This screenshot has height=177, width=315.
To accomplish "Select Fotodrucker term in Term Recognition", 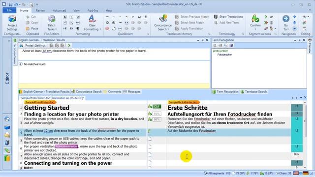I will click(224, 55).
